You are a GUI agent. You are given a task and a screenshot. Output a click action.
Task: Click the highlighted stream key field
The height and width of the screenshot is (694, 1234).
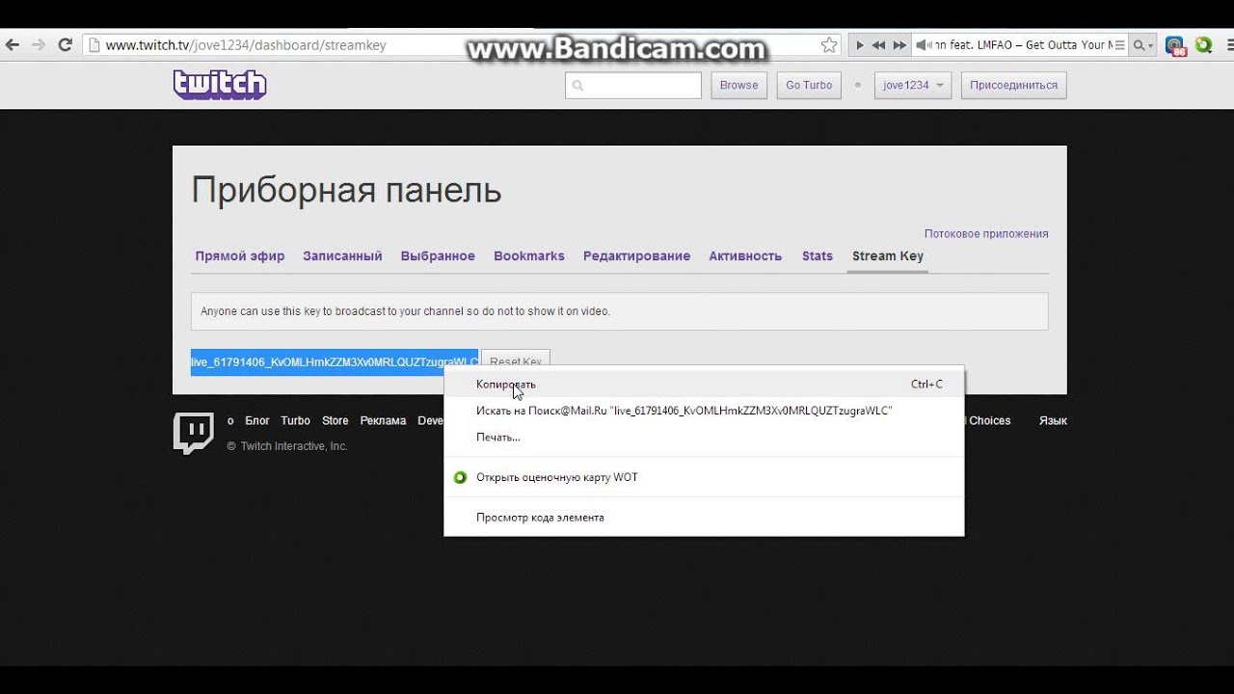tap(335, 361)
